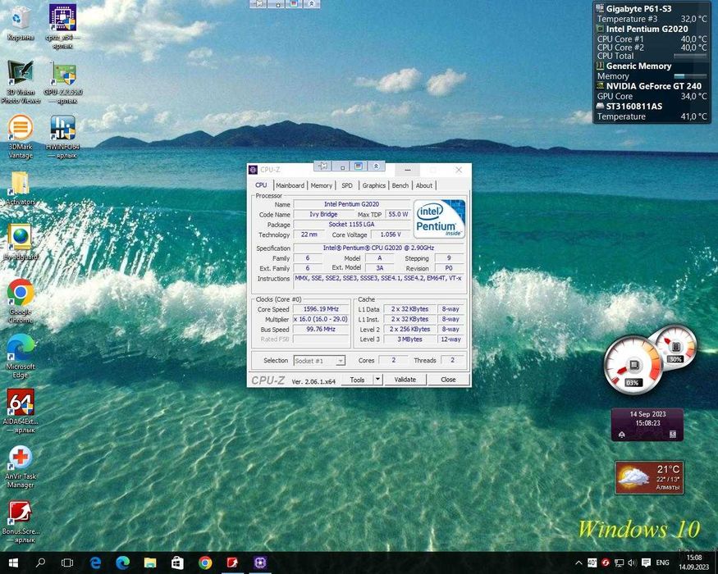
Task: Click the weather gadget showing 21°C
Action: (649, 477)
